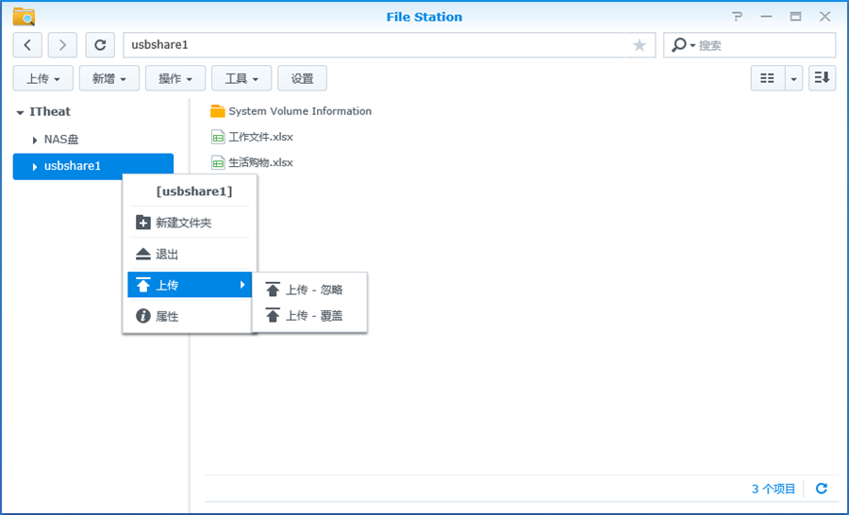This screenshot has width=849, height=515.
Task: Choose 上传 - 覆盖 from the submenu
Action: pyautogui.click(x=313, y=316)
